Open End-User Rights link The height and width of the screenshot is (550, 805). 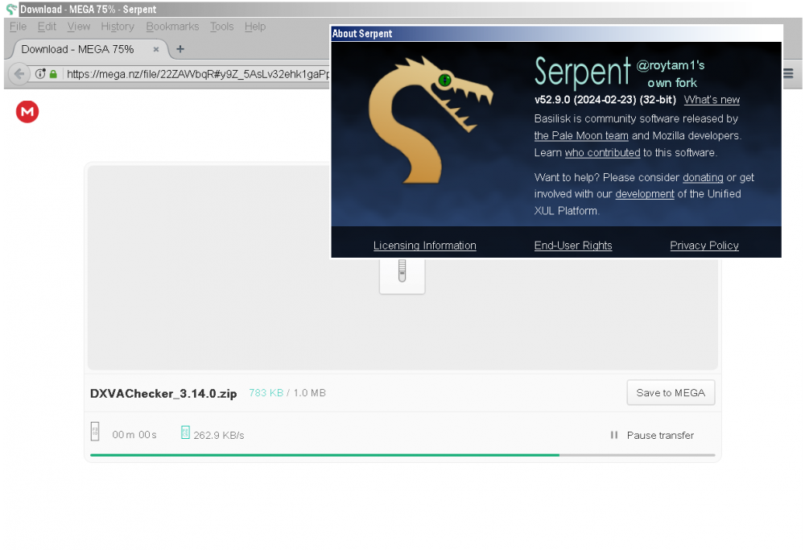pos(573,246)
